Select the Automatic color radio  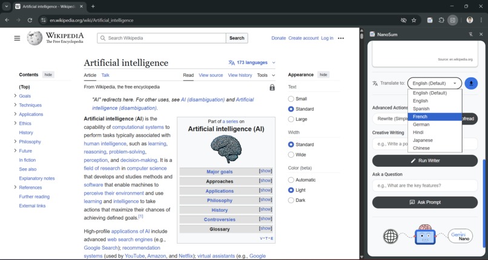point(291,180)
